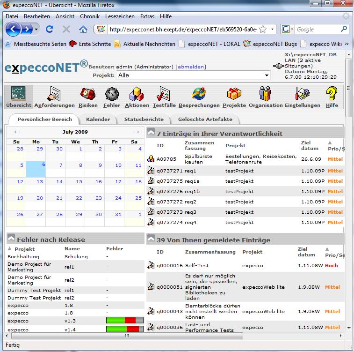The image size is (354, 352).
Task: Bookmark page with the star icon
Action: [x=263, y=29]
